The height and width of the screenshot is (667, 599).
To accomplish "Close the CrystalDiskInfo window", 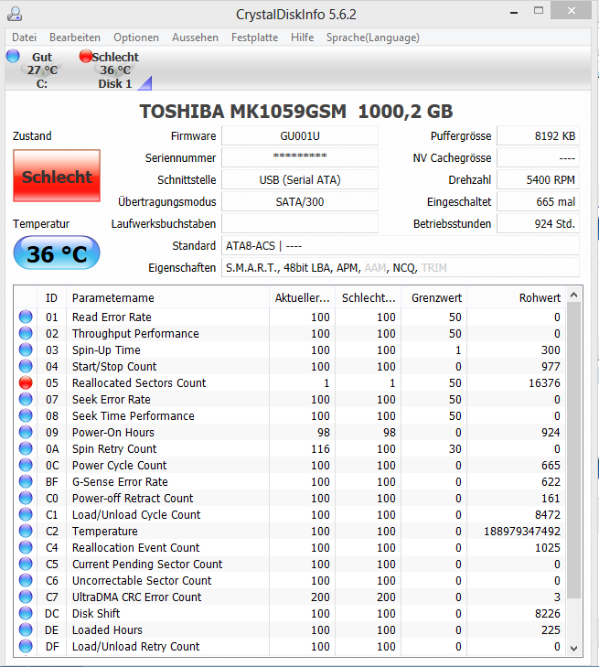I will point(571,11).
